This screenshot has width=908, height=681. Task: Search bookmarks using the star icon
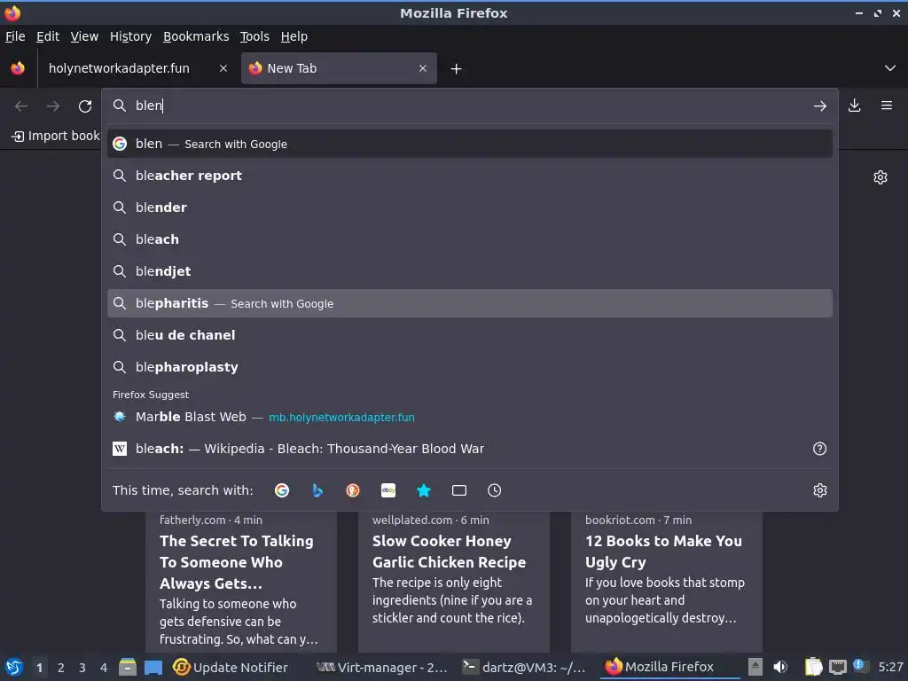(x=424, y=490)
